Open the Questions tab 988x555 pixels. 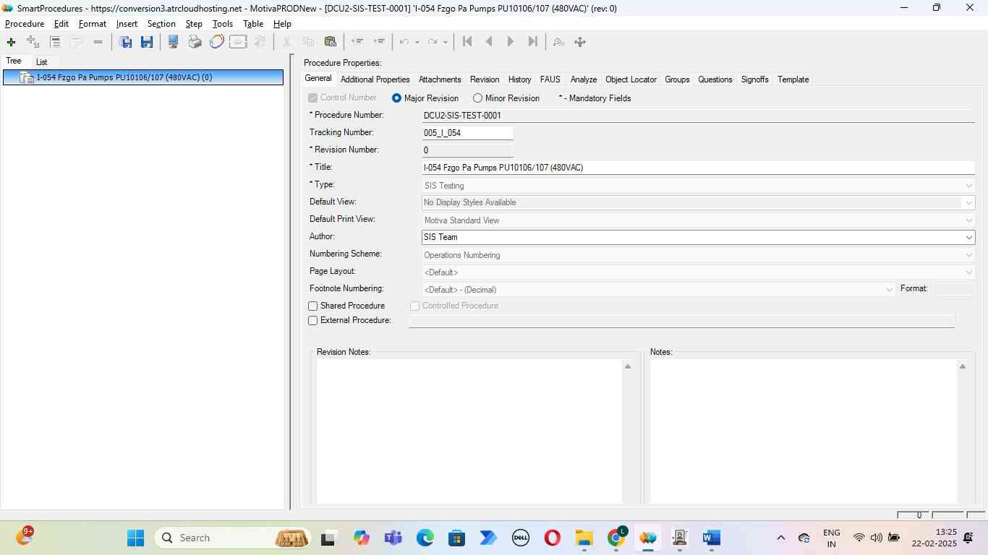point(715,79)
